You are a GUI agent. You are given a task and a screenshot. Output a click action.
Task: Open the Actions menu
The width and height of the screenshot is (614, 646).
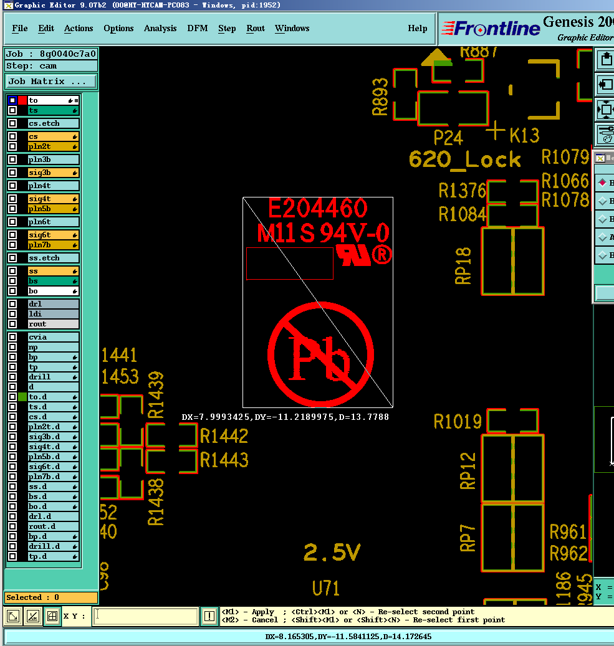tap(79, 29)
